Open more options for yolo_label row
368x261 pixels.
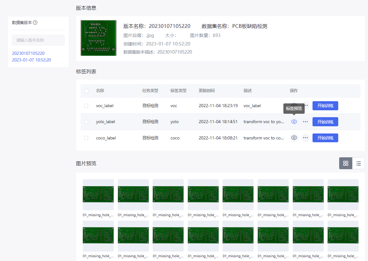305,122
